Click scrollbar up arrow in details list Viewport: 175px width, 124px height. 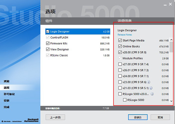point(171,40)
